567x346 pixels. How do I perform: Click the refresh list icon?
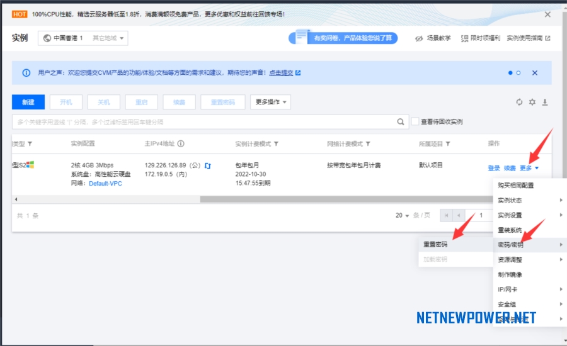[x=519, y=102]
